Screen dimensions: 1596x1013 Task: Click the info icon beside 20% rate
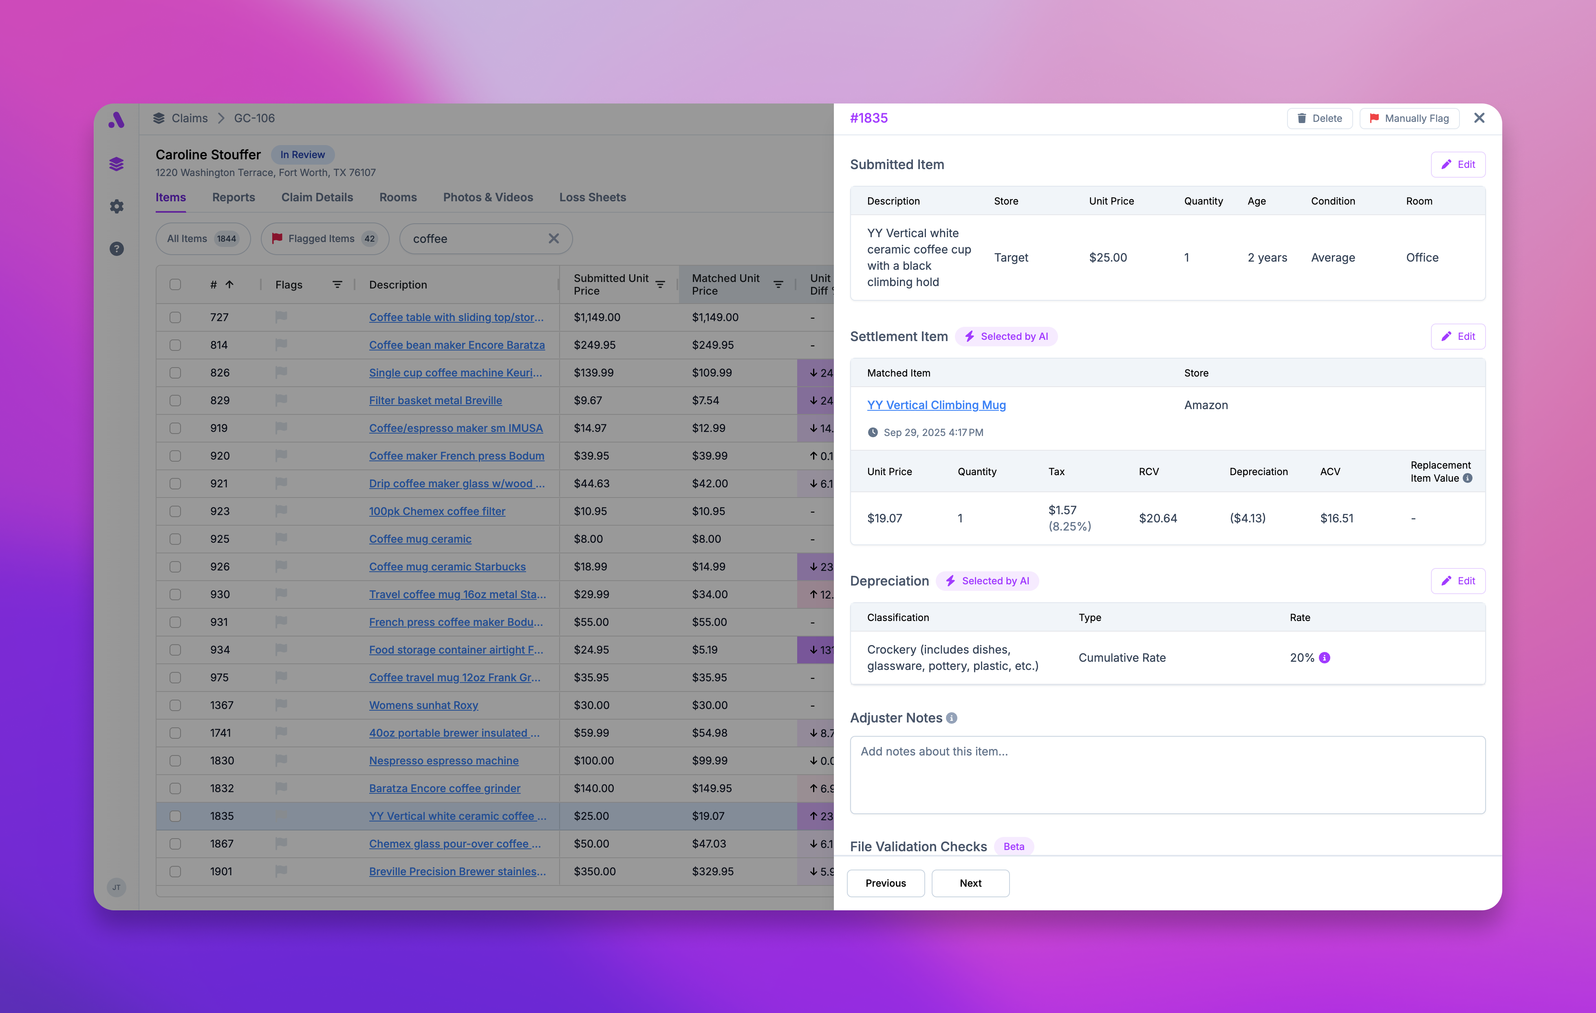(x=1324, y=657)
